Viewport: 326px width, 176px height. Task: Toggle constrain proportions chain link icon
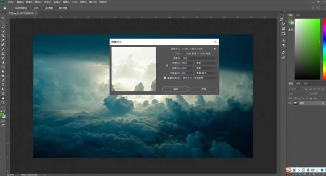[167, 66]
